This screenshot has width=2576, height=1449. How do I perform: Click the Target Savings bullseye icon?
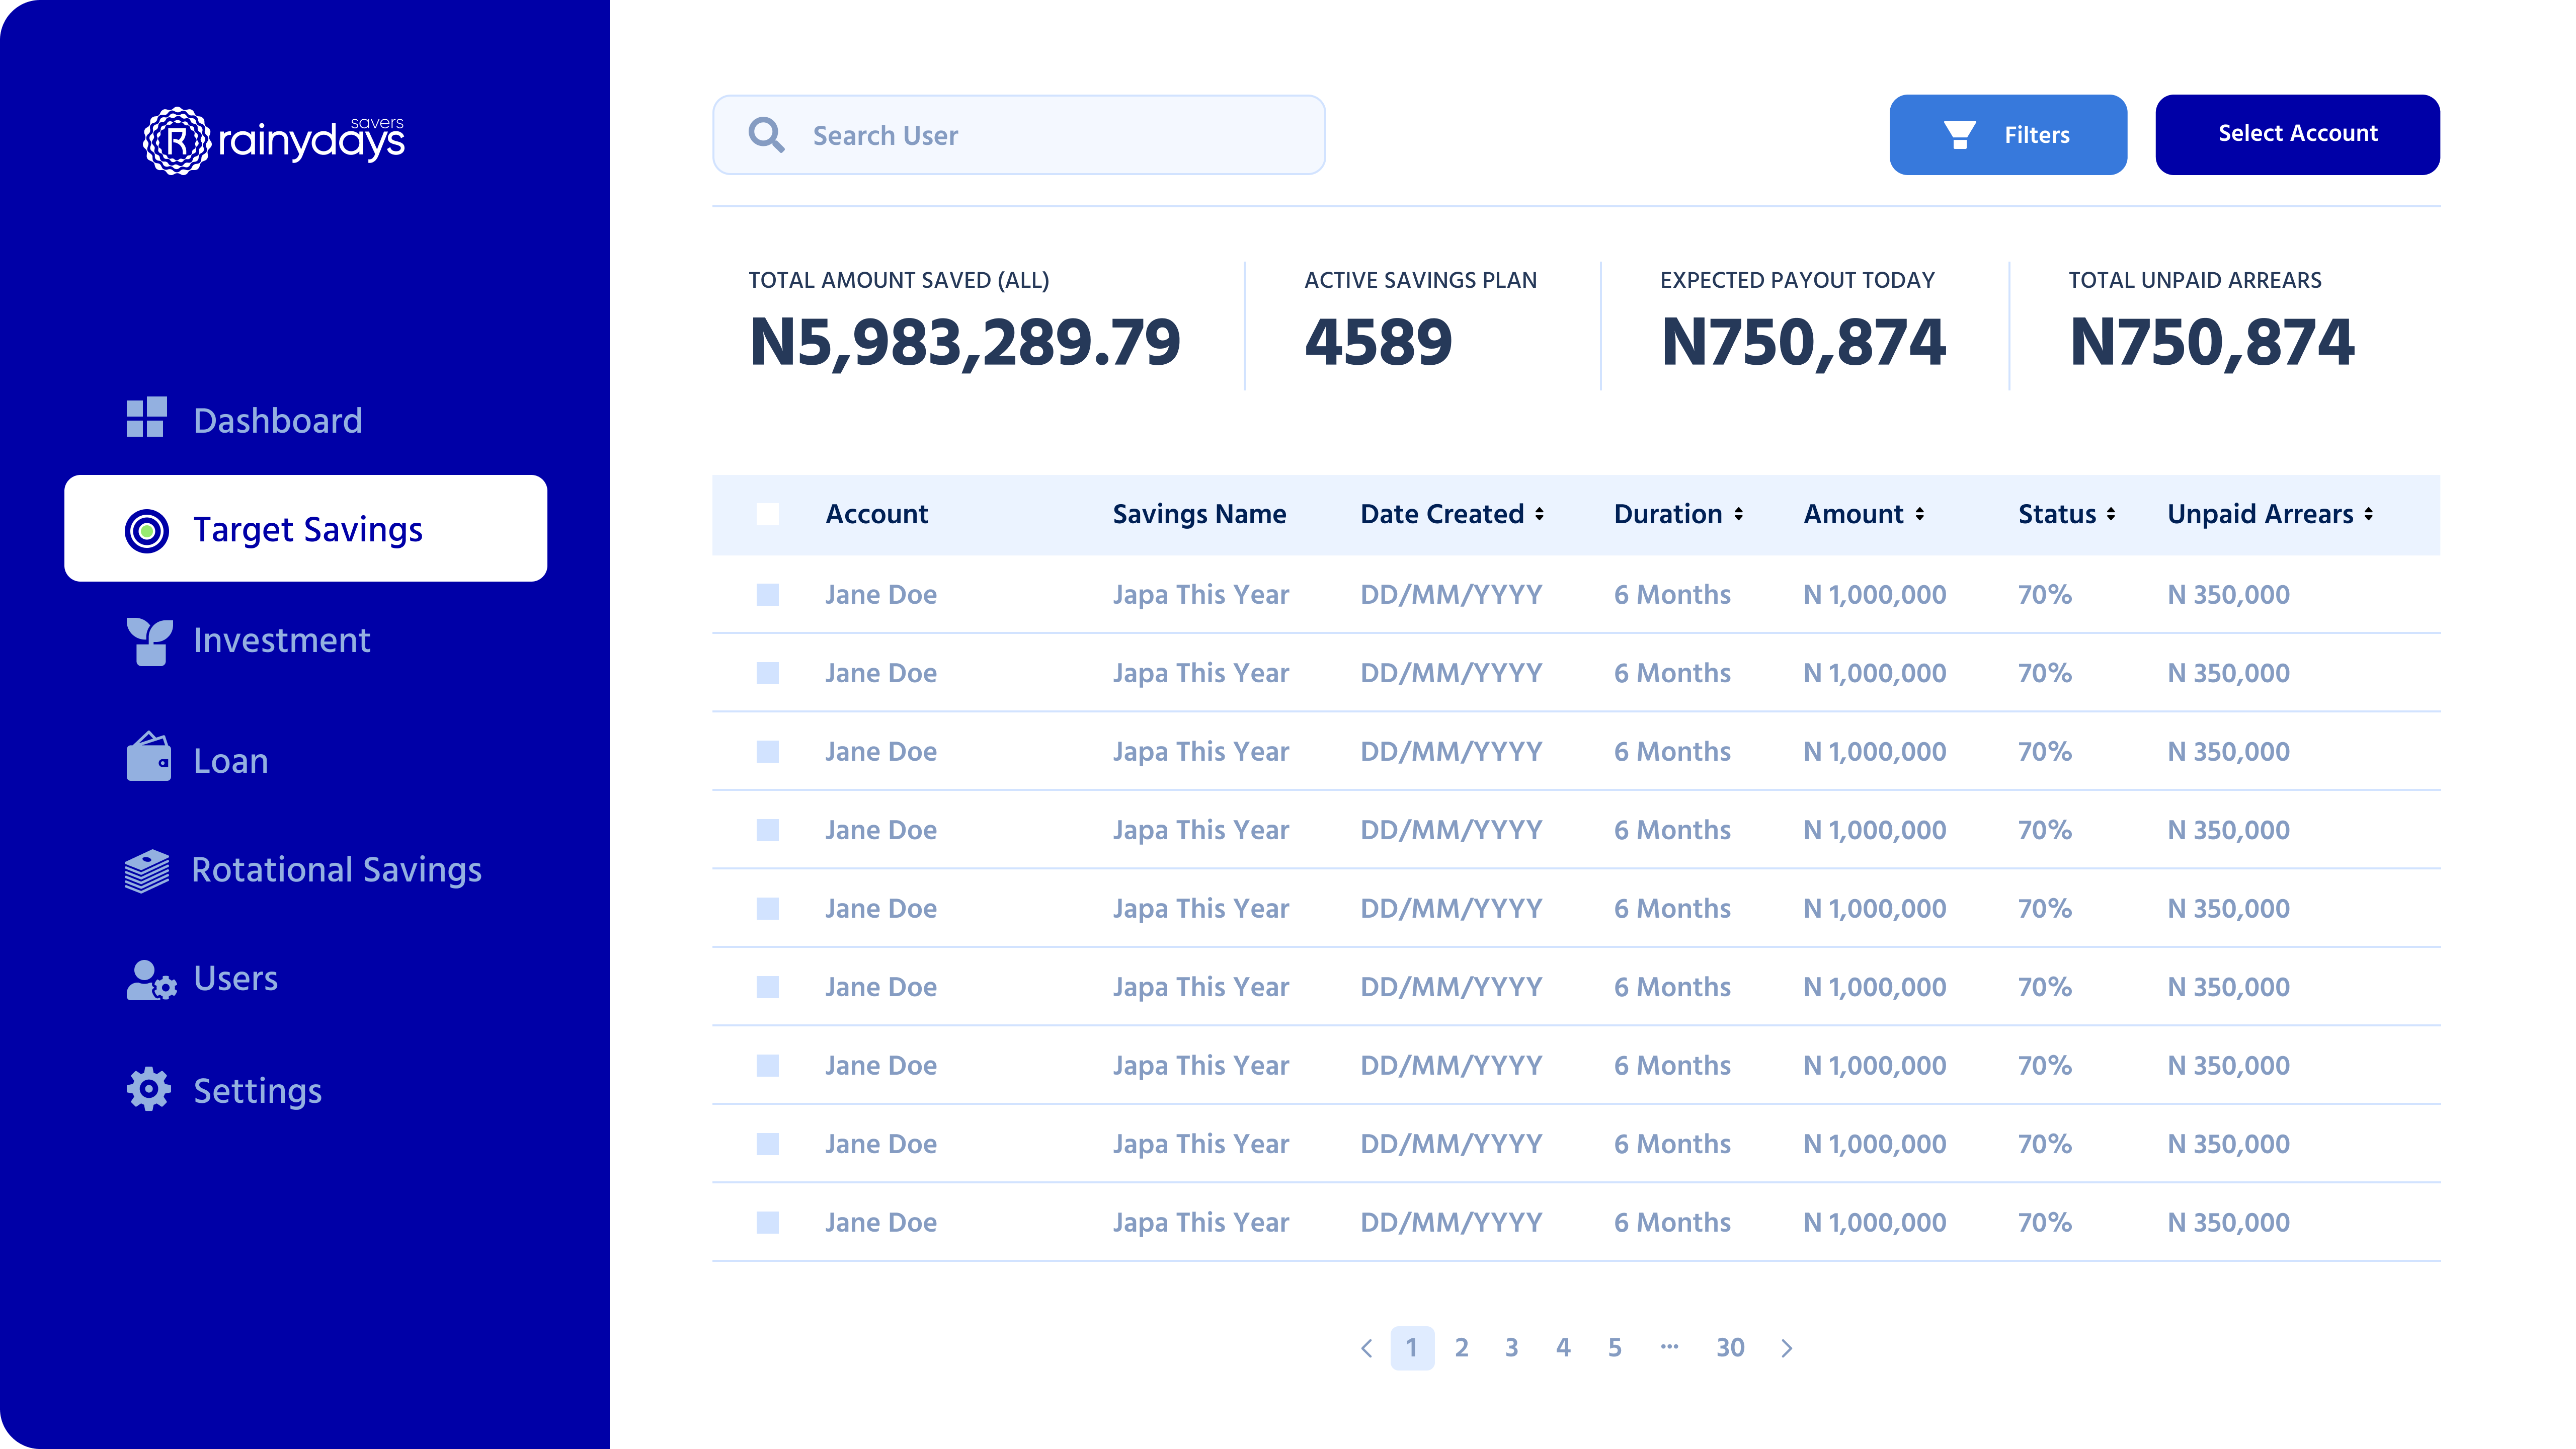(147, 530)
